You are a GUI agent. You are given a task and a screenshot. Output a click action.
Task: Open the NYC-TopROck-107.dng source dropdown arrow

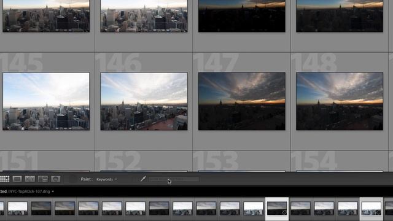tap(53, 192)
